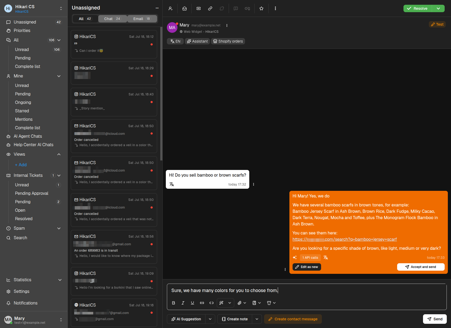This screenshot has height=328, width=451.
Task: Click the copy link icon in top toolbar
Action: coord(210,8)
